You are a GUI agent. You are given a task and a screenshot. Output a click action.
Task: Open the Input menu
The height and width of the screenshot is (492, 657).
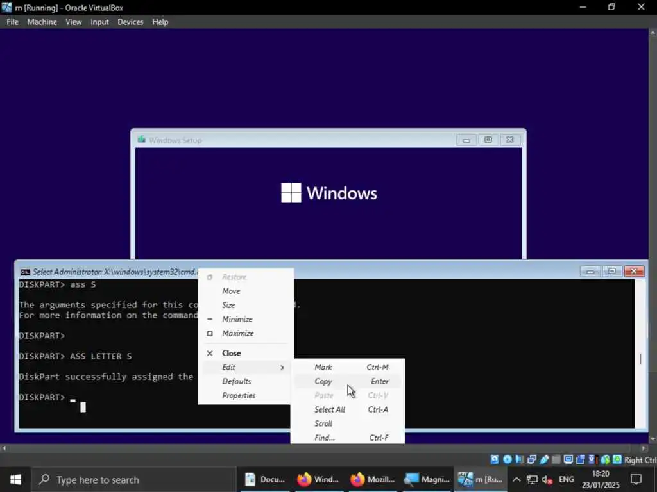pos(99,22)
